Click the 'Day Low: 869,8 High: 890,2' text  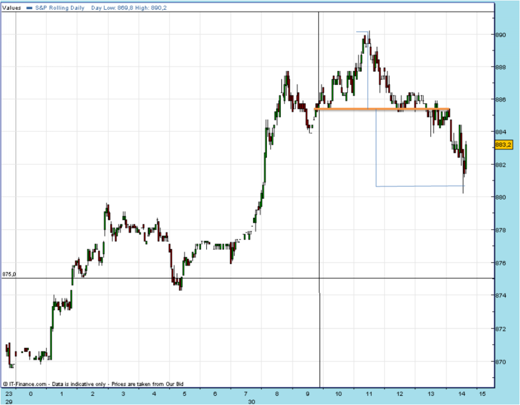coord(129,8)
